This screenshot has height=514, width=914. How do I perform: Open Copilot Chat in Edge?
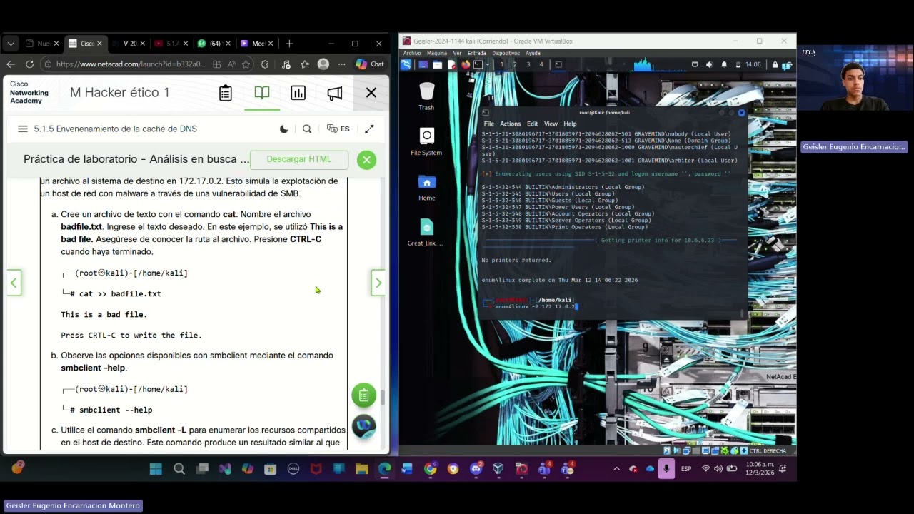pyautogui.click(x=370, y=64)
